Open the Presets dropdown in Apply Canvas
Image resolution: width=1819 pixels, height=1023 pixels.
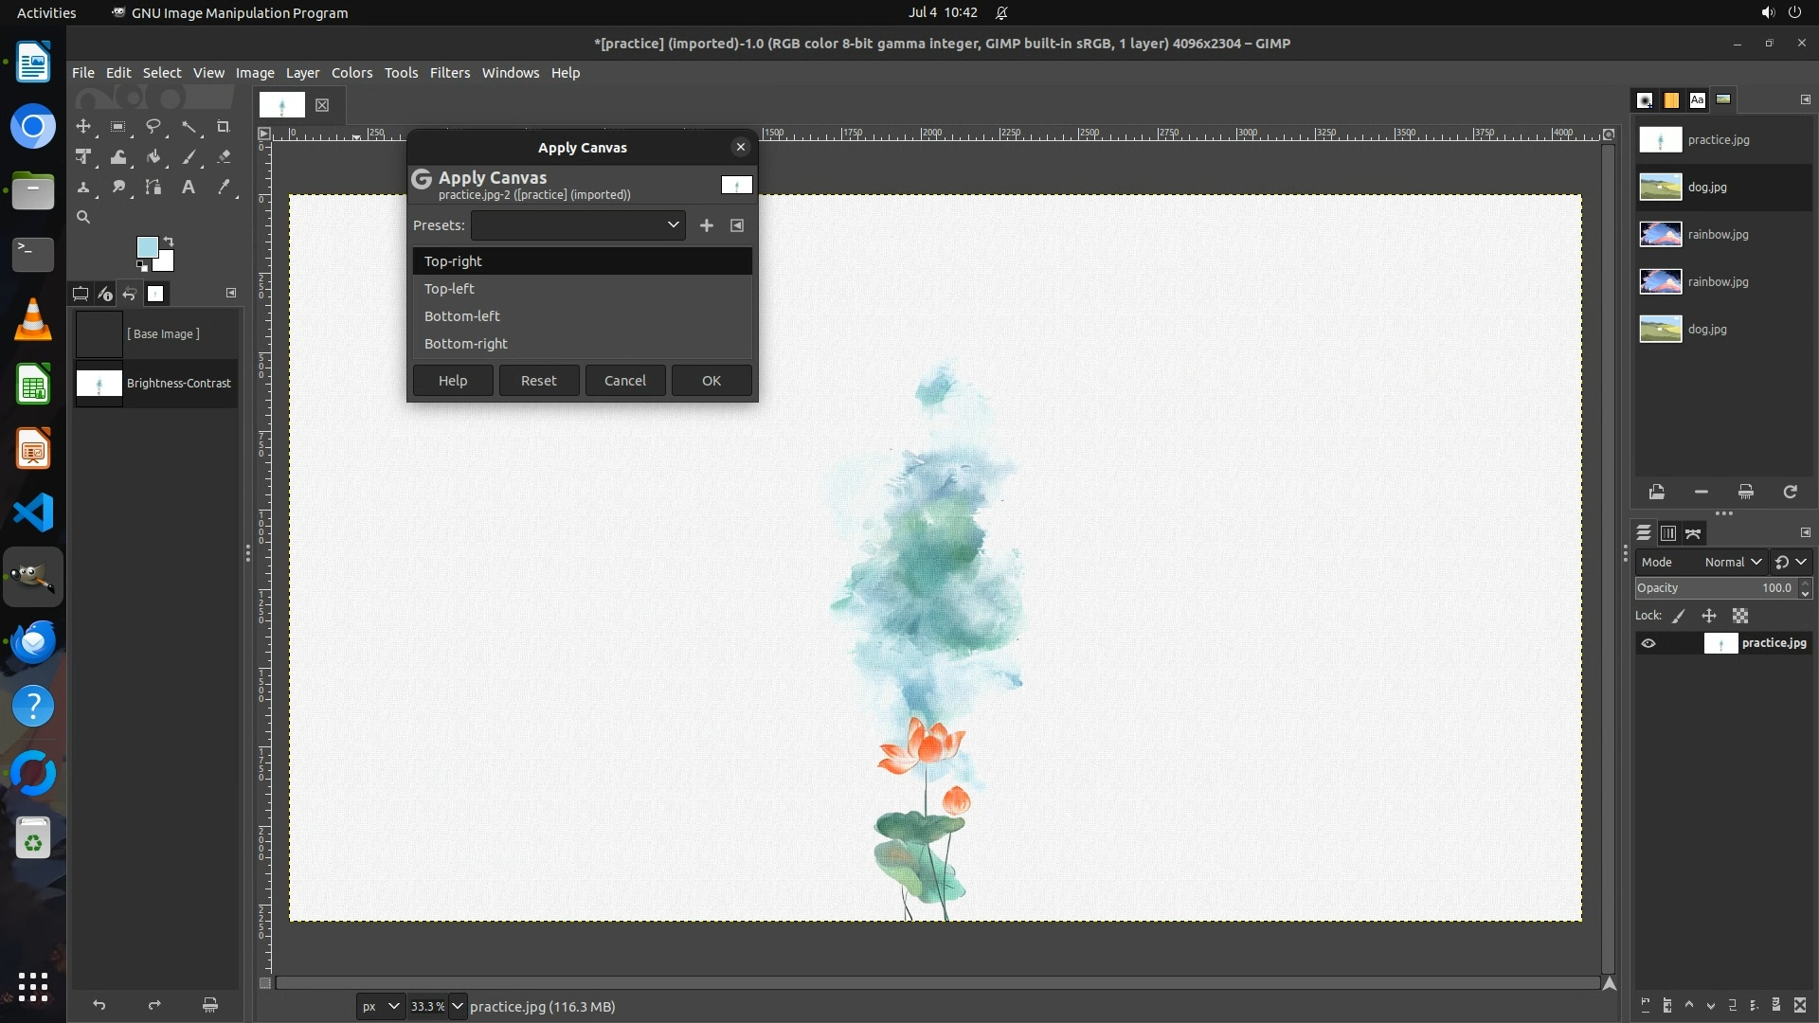coord(578,225)
